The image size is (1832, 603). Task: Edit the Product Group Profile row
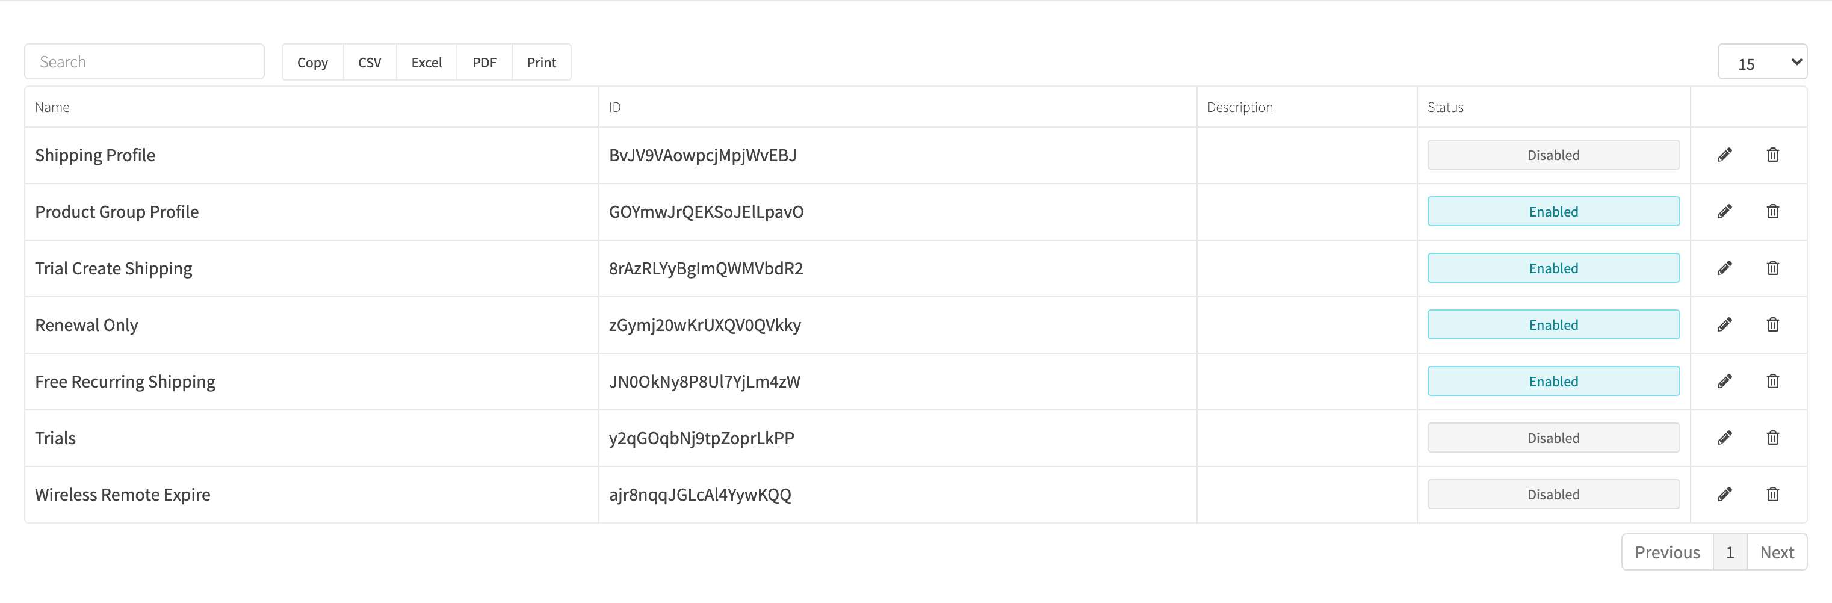coord(1725,211)
